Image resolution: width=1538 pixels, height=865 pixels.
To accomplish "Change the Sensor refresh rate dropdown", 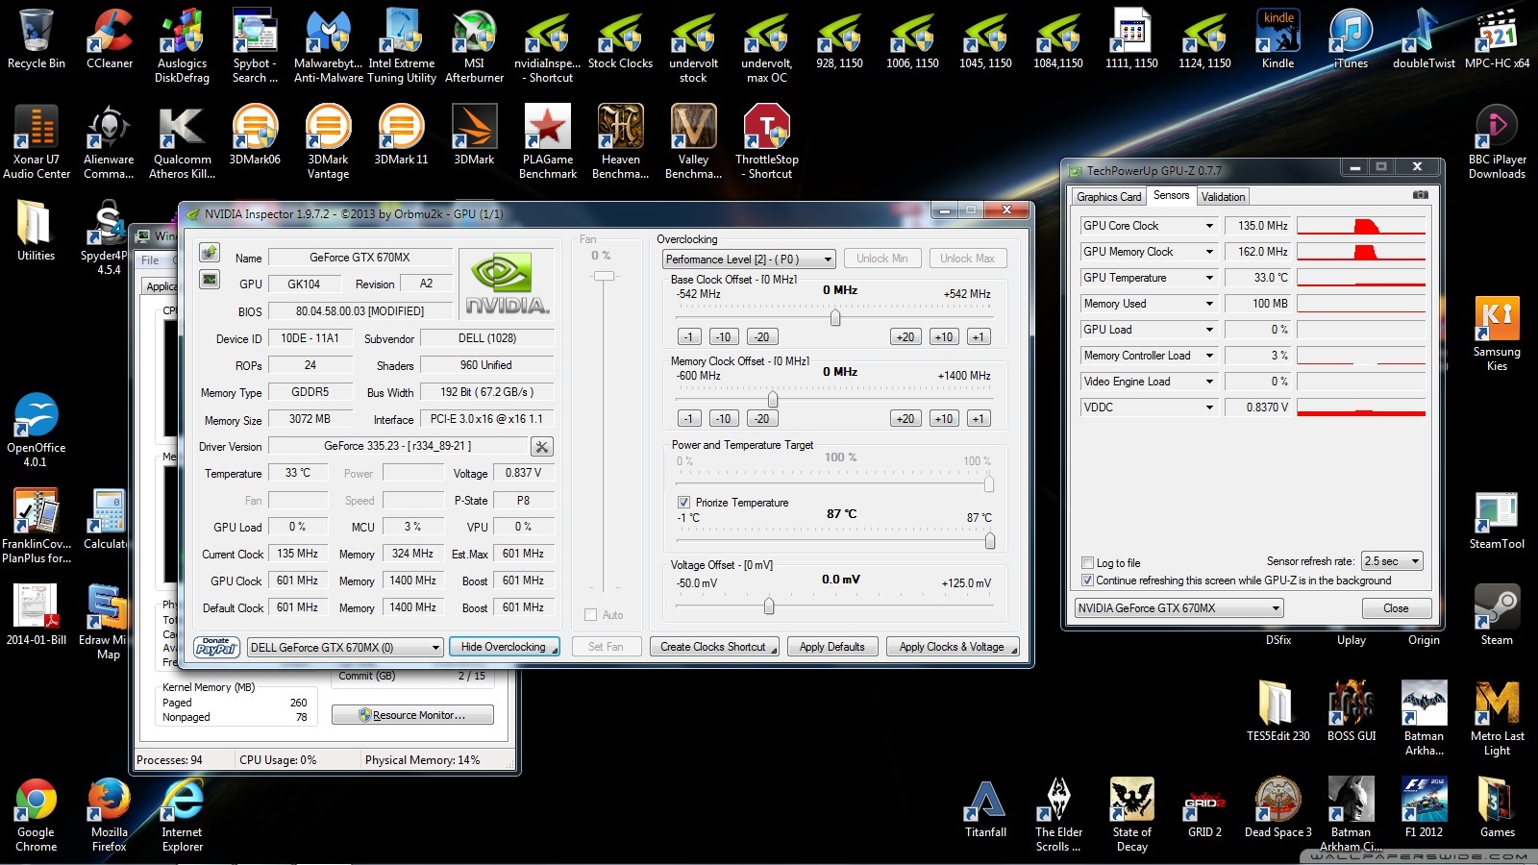I will 1392,561.
